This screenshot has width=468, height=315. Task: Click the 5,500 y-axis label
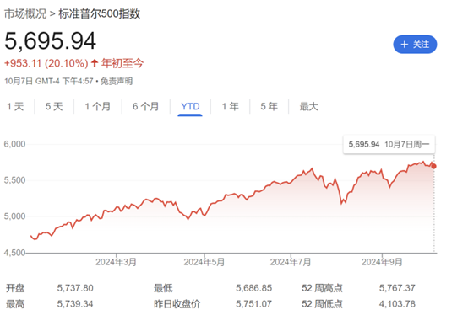[x=14, y=180]
